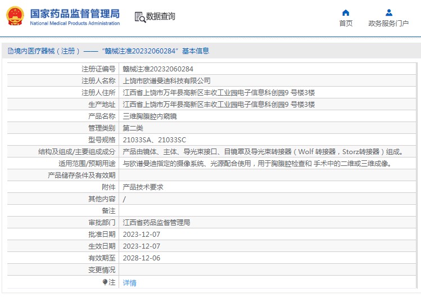Click expiry date 2028-12-06
The image size is (421, 297).
[x=141, y=258]
